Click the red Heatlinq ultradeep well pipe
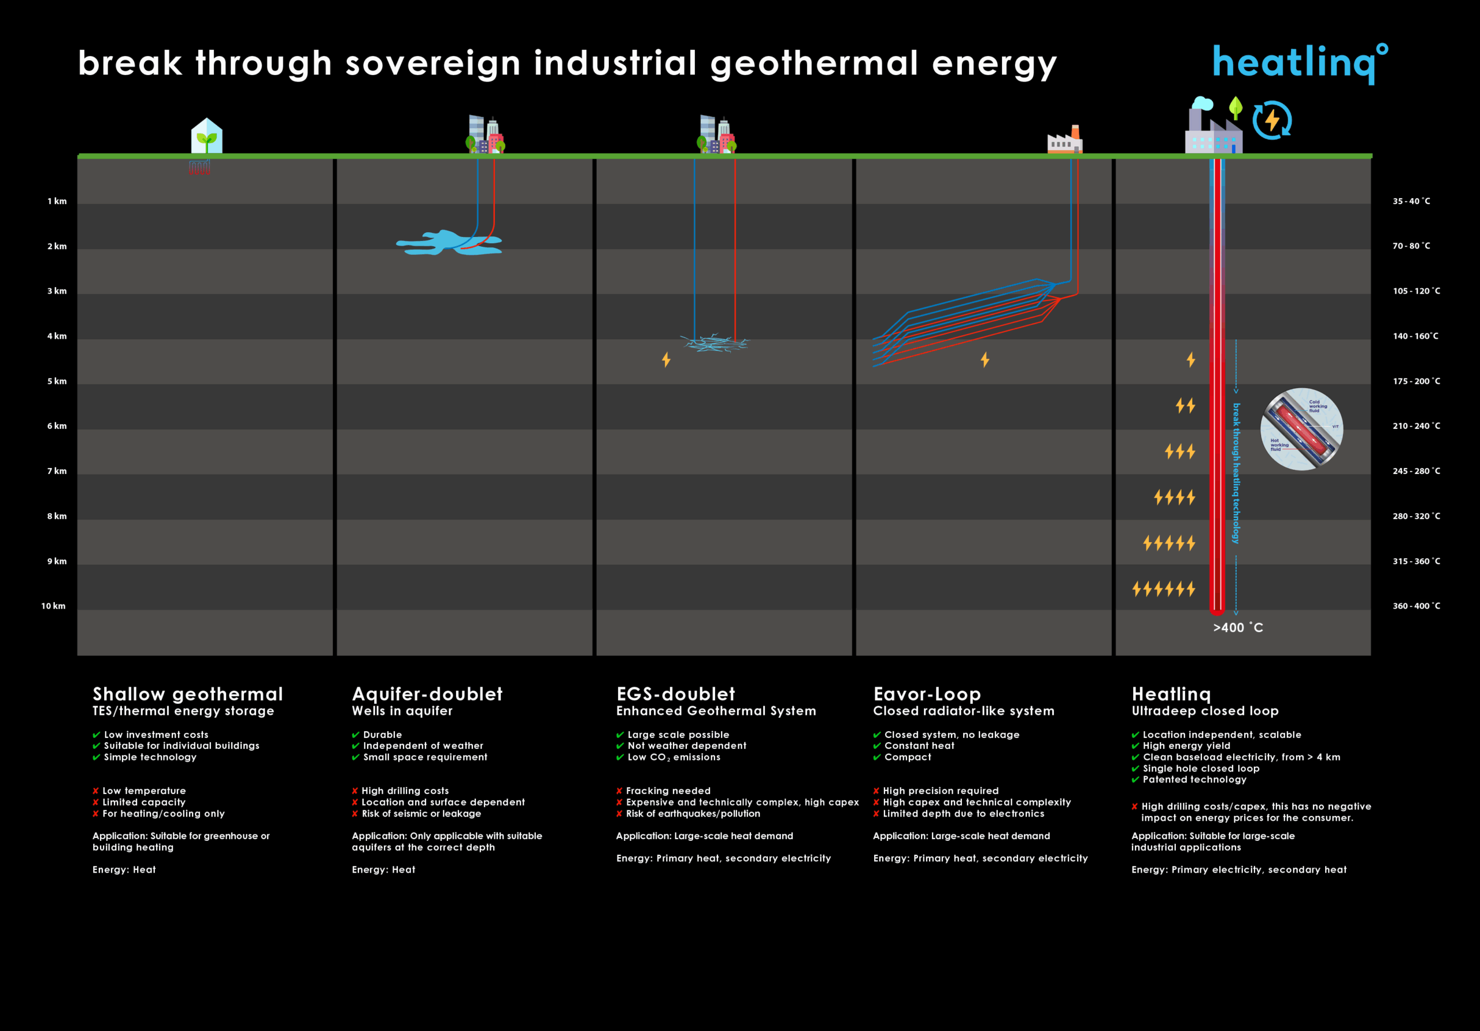Screen dimensions: 1480x1031 point(1217,387)
